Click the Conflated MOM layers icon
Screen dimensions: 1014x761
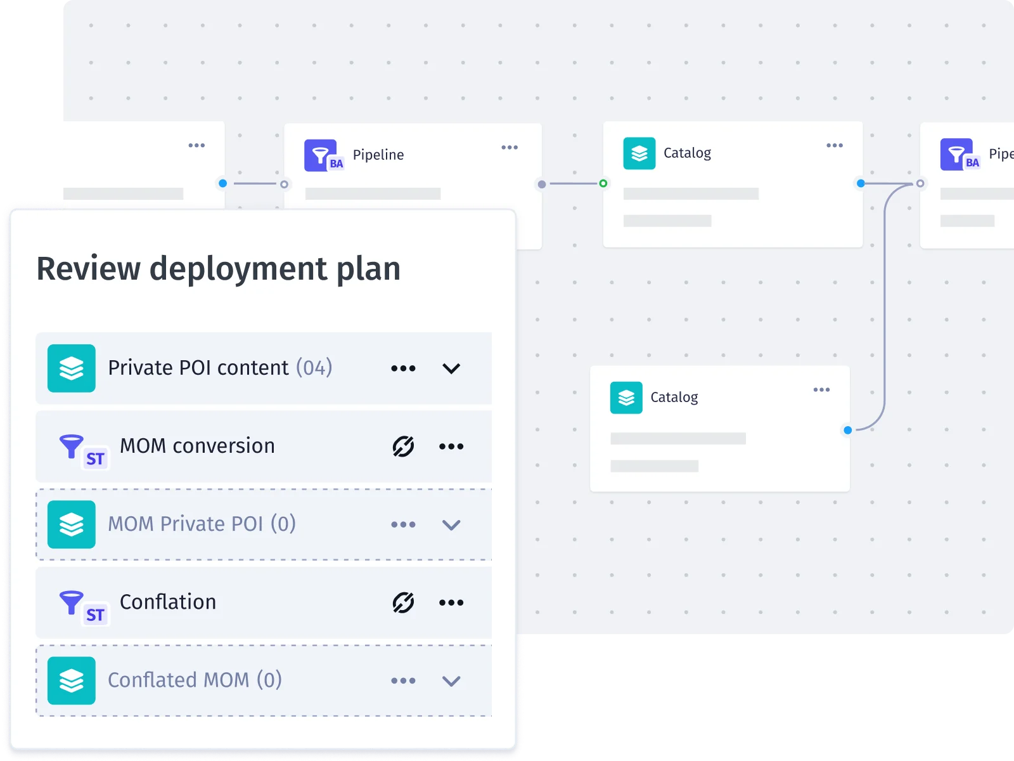tap(71, 680)
